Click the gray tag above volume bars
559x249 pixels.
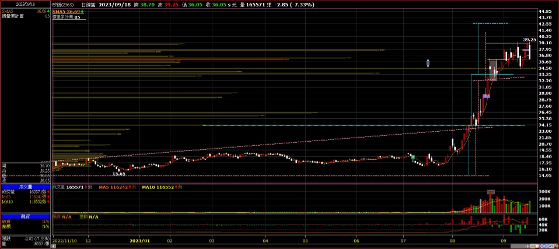pos(491,191)
